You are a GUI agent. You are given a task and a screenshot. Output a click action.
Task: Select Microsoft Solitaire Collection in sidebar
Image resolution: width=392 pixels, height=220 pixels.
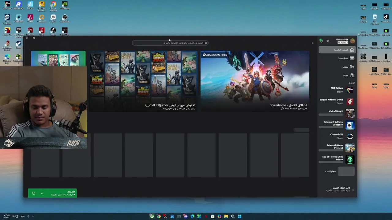coord(337,125)
